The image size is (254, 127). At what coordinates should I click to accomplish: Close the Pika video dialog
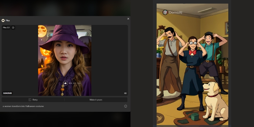(x=128, y=19)
